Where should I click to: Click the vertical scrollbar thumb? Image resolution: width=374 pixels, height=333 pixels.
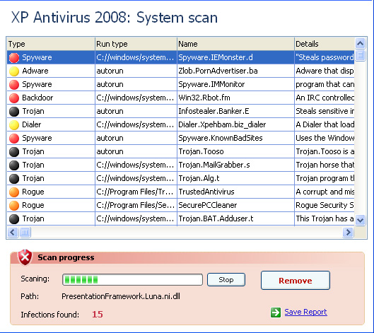click(x=360, y=56)
